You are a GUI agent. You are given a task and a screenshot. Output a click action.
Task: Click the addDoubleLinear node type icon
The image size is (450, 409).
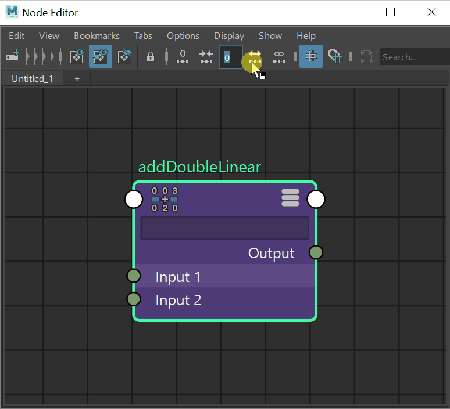(165, 199)
